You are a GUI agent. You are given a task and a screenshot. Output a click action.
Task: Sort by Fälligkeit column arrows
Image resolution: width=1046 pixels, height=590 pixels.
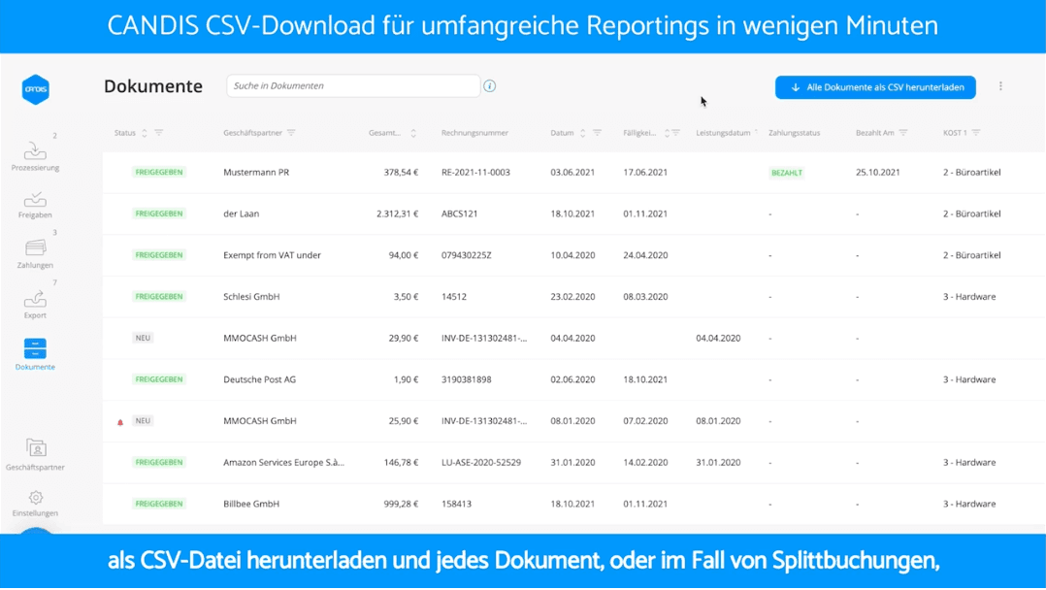pyautogui.click(x=667, y=133)
